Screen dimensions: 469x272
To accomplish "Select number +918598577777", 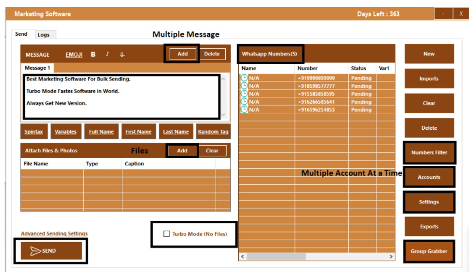I will click(x=316, y=86).
